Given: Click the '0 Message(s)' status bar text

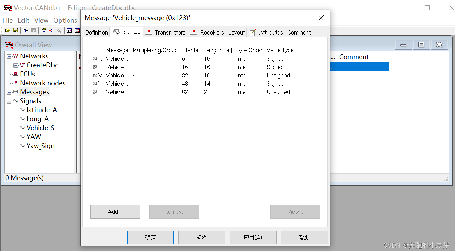Looking at the screenshot, I should [24, 178].
